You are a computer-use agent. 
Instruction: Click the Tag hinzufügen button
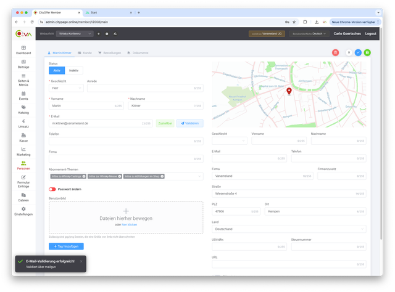[66, 246]
